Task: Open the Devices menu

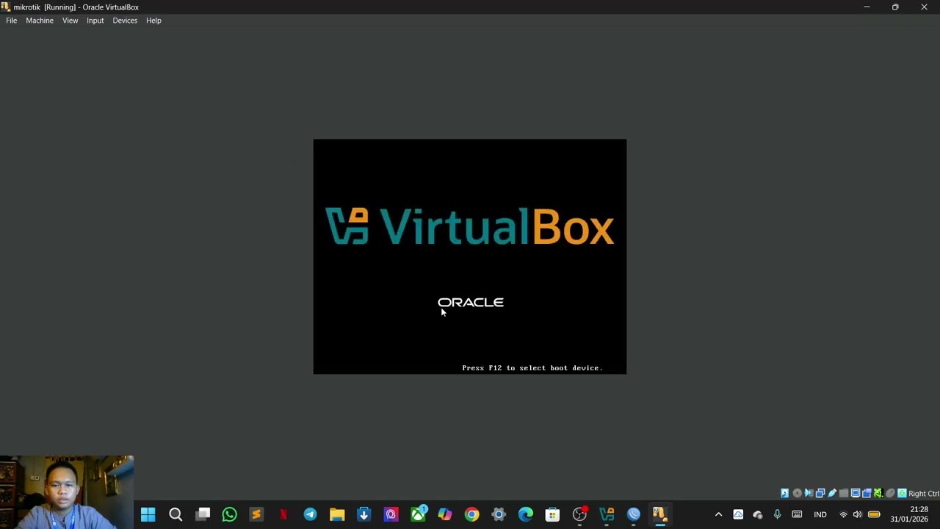Action: (x=125, y=21)
